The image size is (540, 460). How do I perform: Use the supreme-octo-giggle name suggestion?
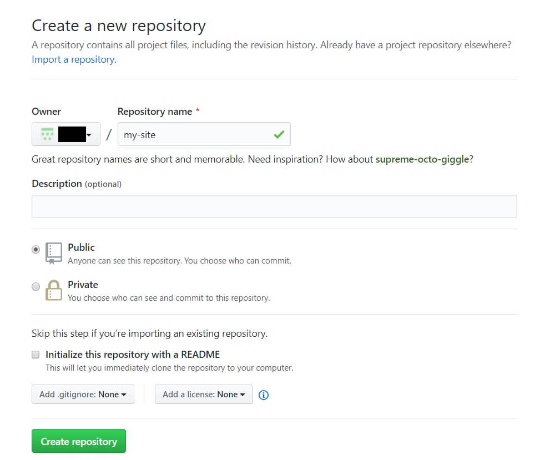point(423,159)
